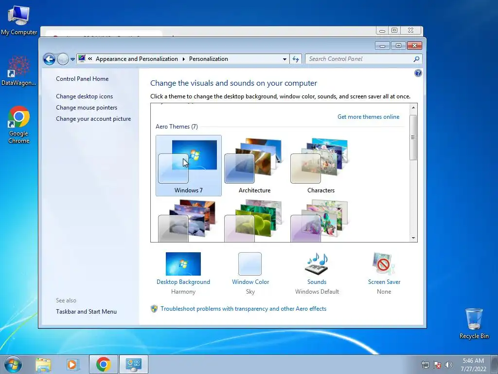Screen dimensions: 498x374
Task: Click the Aero Themes (7) heading
Action: [x=177, y=127]
